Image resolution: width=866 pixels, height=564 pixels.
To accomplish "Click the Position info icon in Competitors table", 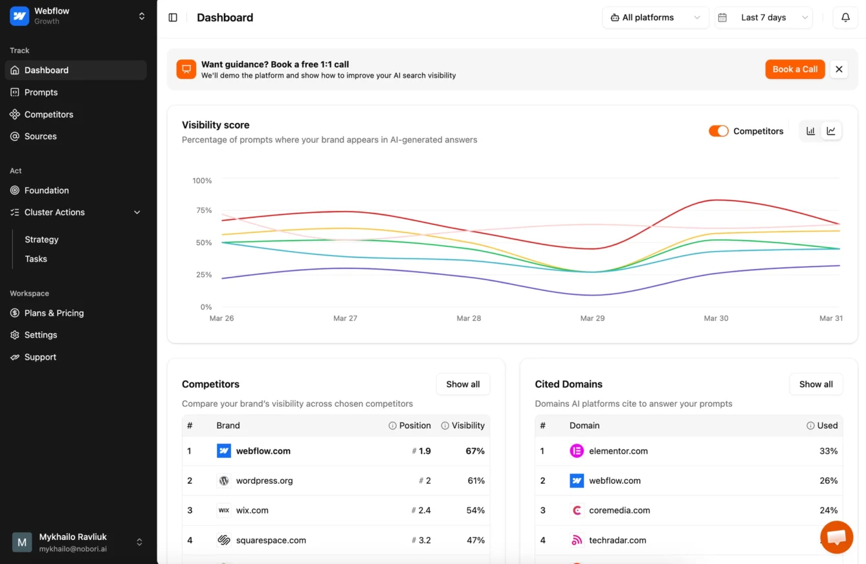I will 392,426.
